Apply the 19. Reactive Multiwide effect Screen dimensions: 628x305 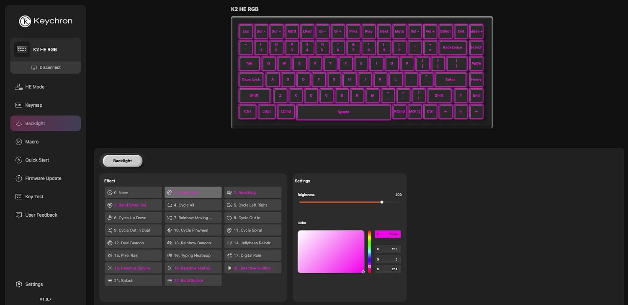click(193, 268)
